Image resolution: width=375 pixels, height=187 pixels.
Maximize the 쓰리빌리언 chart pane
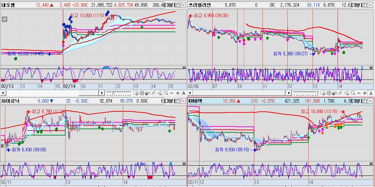pyautogui.click(x=365, y=5)
